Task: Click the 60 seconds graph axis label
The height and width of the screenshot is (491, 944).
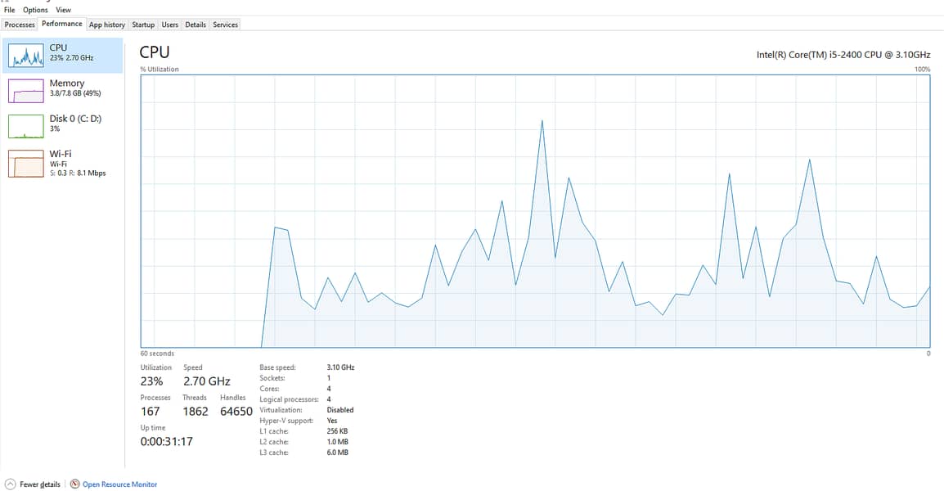Action: (157, 354)
